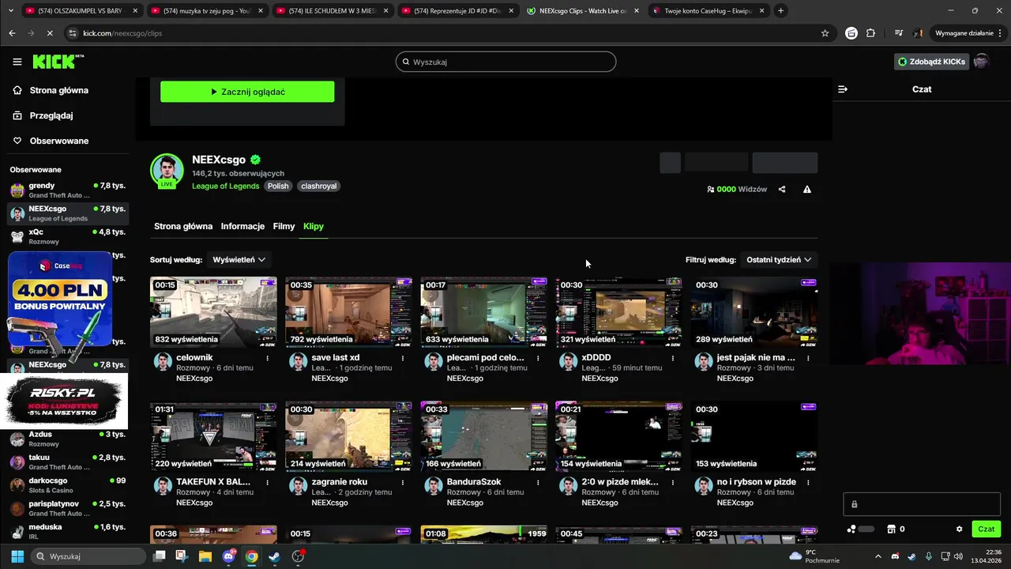1011x569 pixels.
Task: Open meduska channel in sidebar
Action: tap(67, 531)
